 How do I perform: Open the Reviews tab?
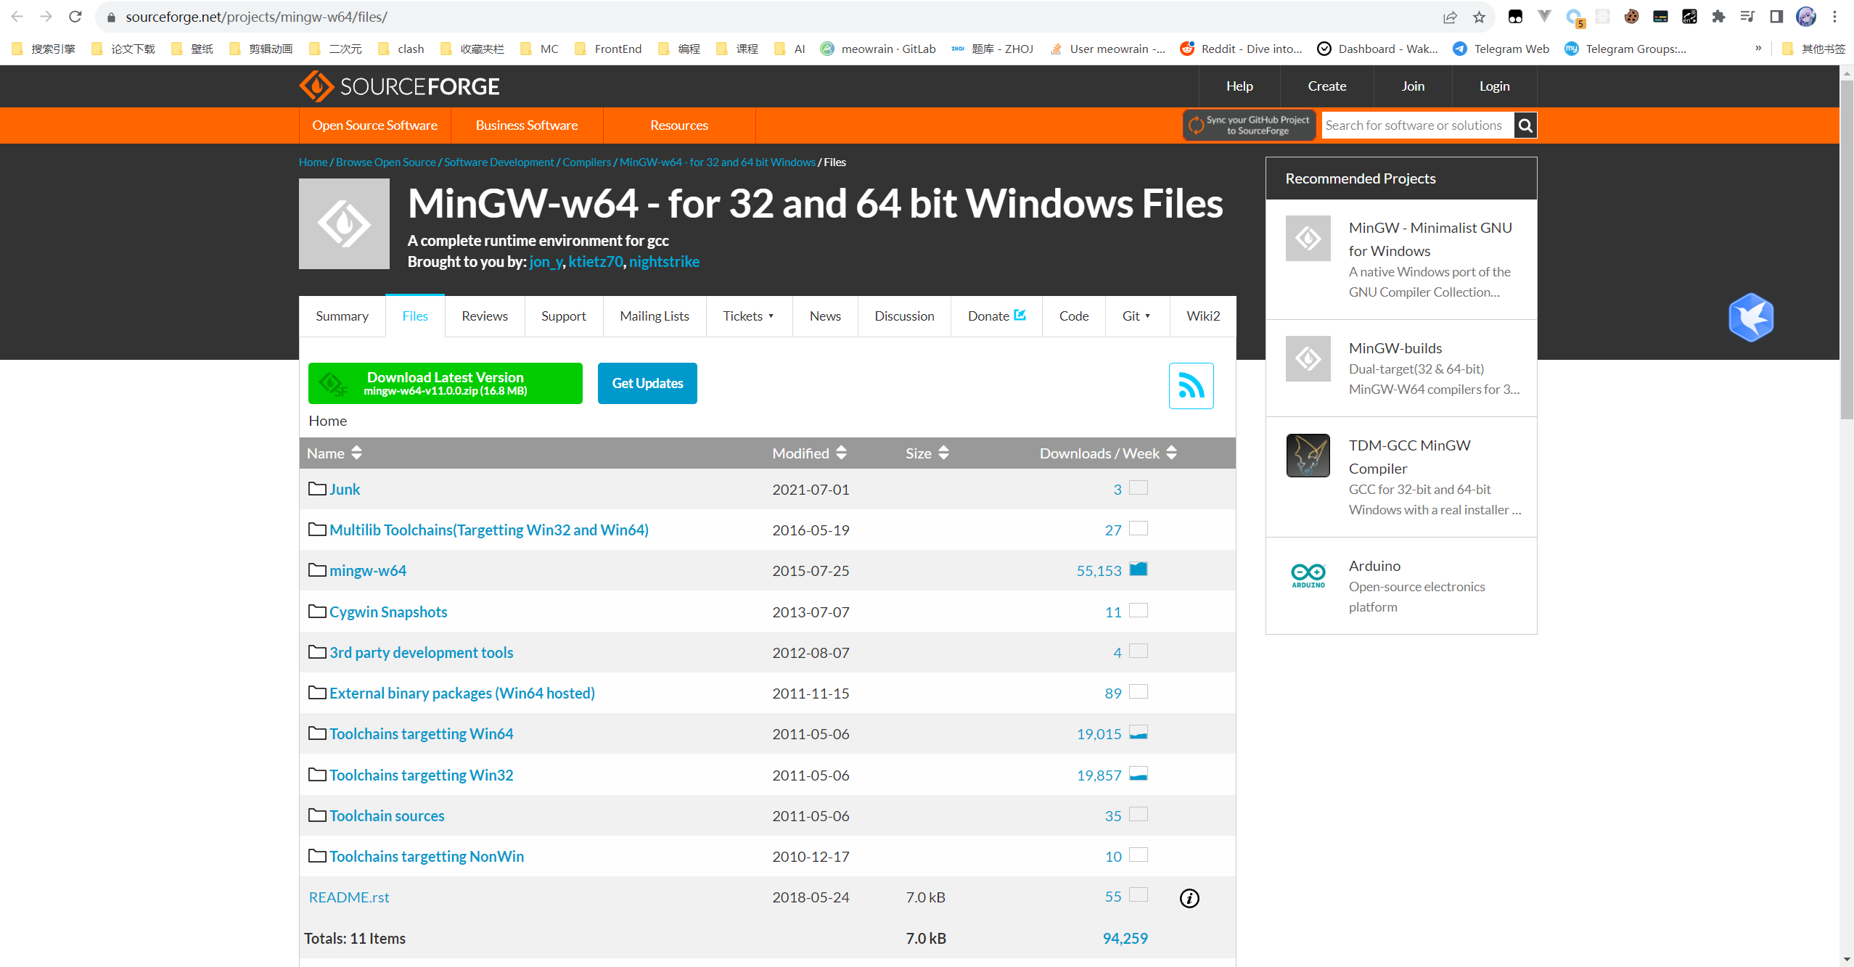[484, 316]
